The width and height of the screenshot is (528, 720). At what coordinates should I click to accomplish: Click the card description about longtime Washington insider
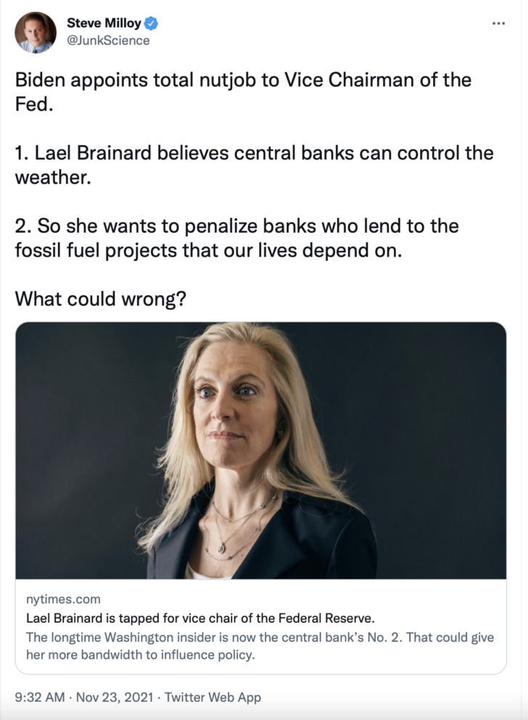coord(260,645)
